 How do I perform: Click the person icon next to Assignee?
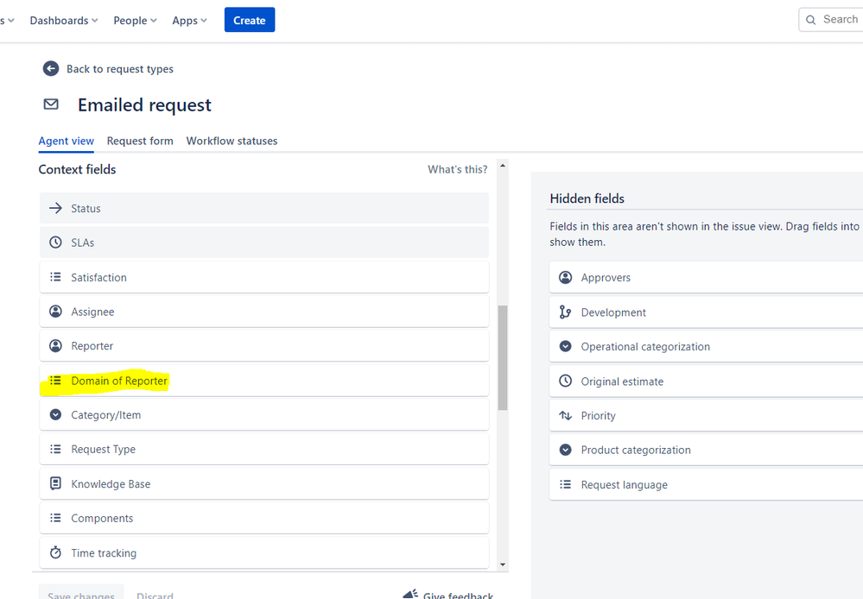(55, 312)
